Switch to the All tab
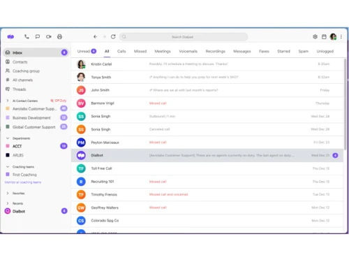Image resolution: width=349 pixels, height=262 pixels. 107,51
